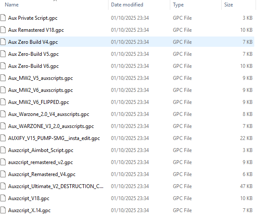Click file icon of Aux Remastered V18.gpc
Viewport: 262px width, 222px height.
[x=3, y=30]
